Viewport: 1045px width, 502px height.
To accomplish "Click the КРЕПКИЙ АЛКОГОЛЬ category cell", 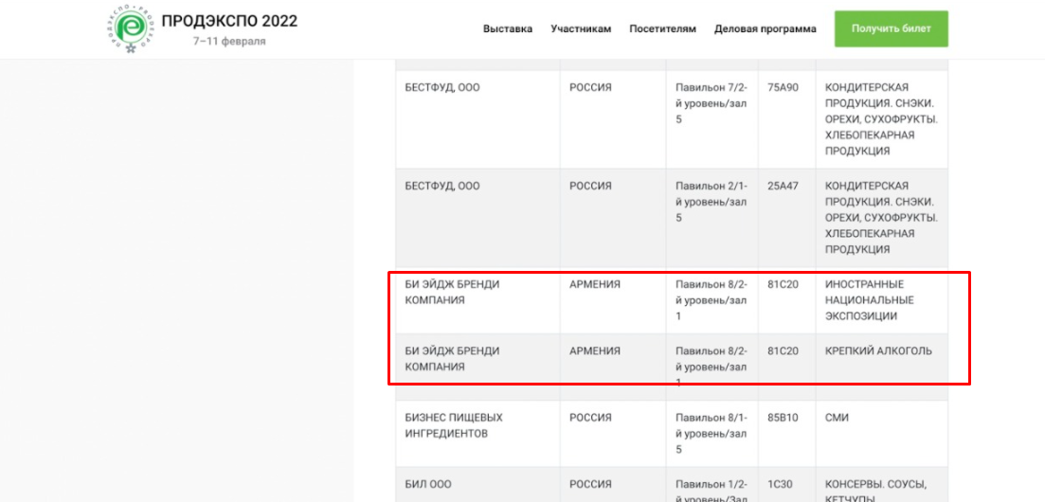I will (878, 350).
